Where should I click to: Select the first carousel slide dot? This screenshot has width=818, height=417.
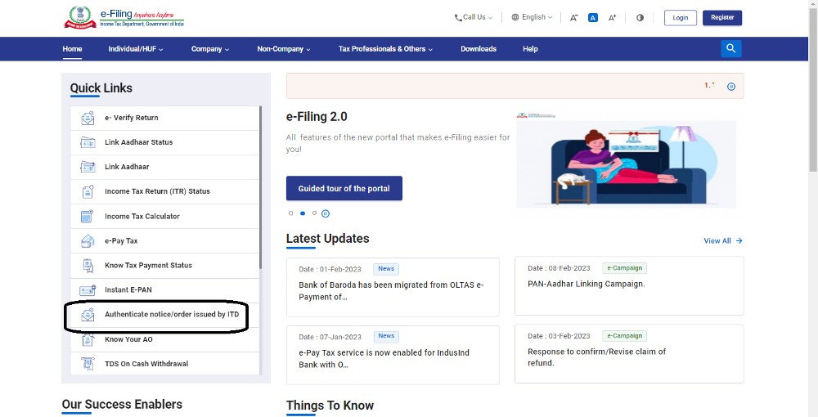point(290,213)
